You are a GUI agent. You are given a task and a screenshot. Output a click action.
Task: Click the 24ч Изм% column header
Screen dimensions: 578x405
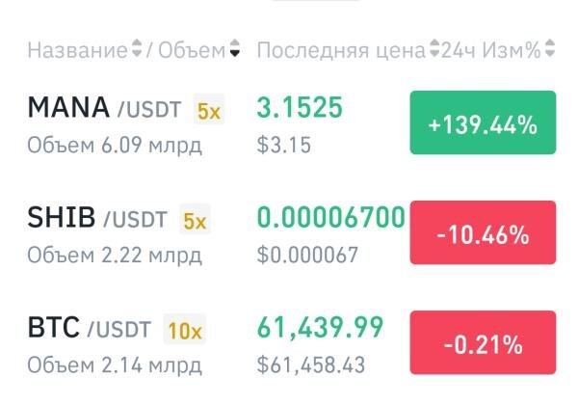(x=491, y=50)
